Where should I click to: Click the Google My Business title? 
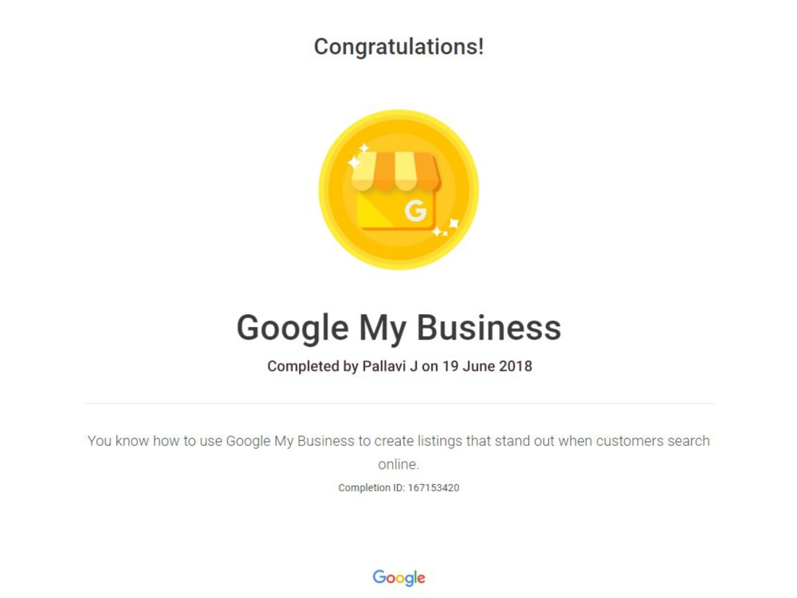point(399,328)
